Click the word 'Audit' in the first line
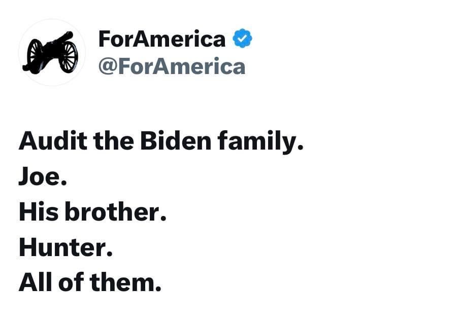Viewport: 460px width, 322px height. click(53, 140)
